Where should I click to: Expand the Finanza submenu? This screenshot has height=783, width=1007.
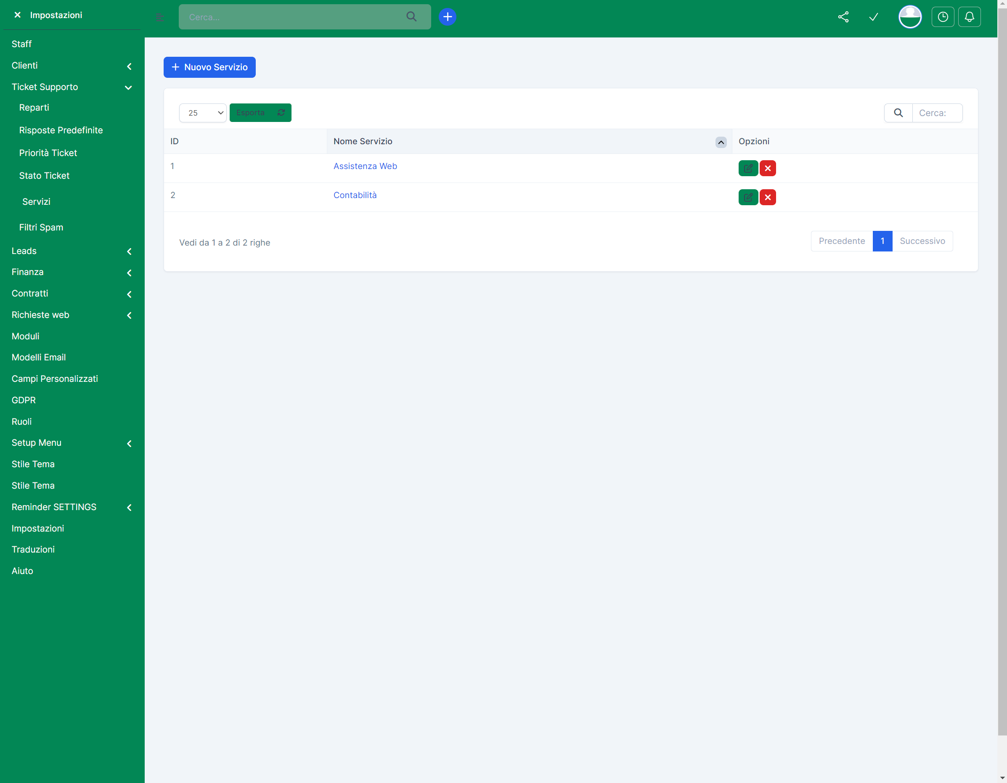pos(129,273)
